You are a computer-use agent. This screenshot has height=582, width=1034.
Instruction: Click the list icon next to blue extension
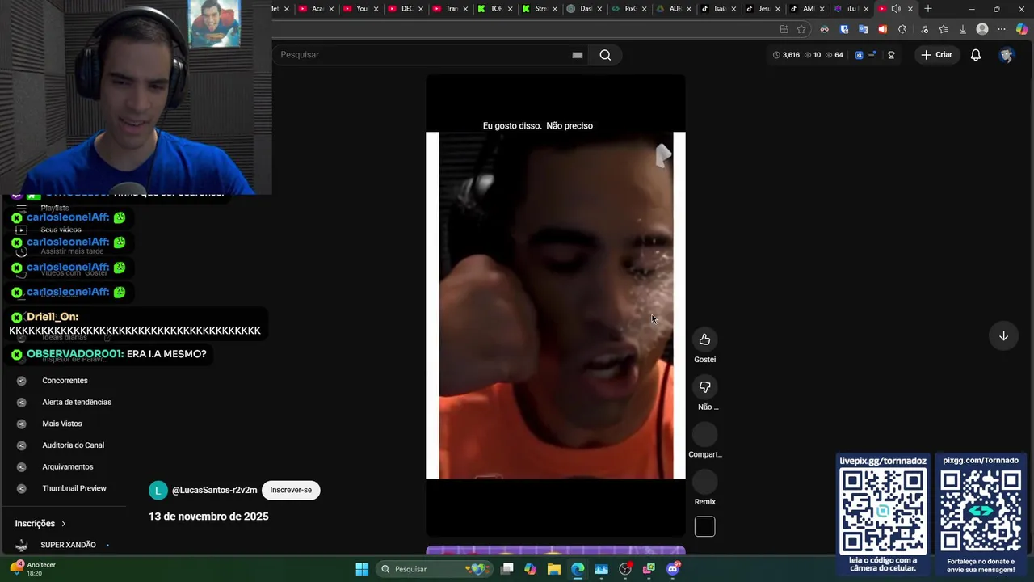tap(872, 55)
